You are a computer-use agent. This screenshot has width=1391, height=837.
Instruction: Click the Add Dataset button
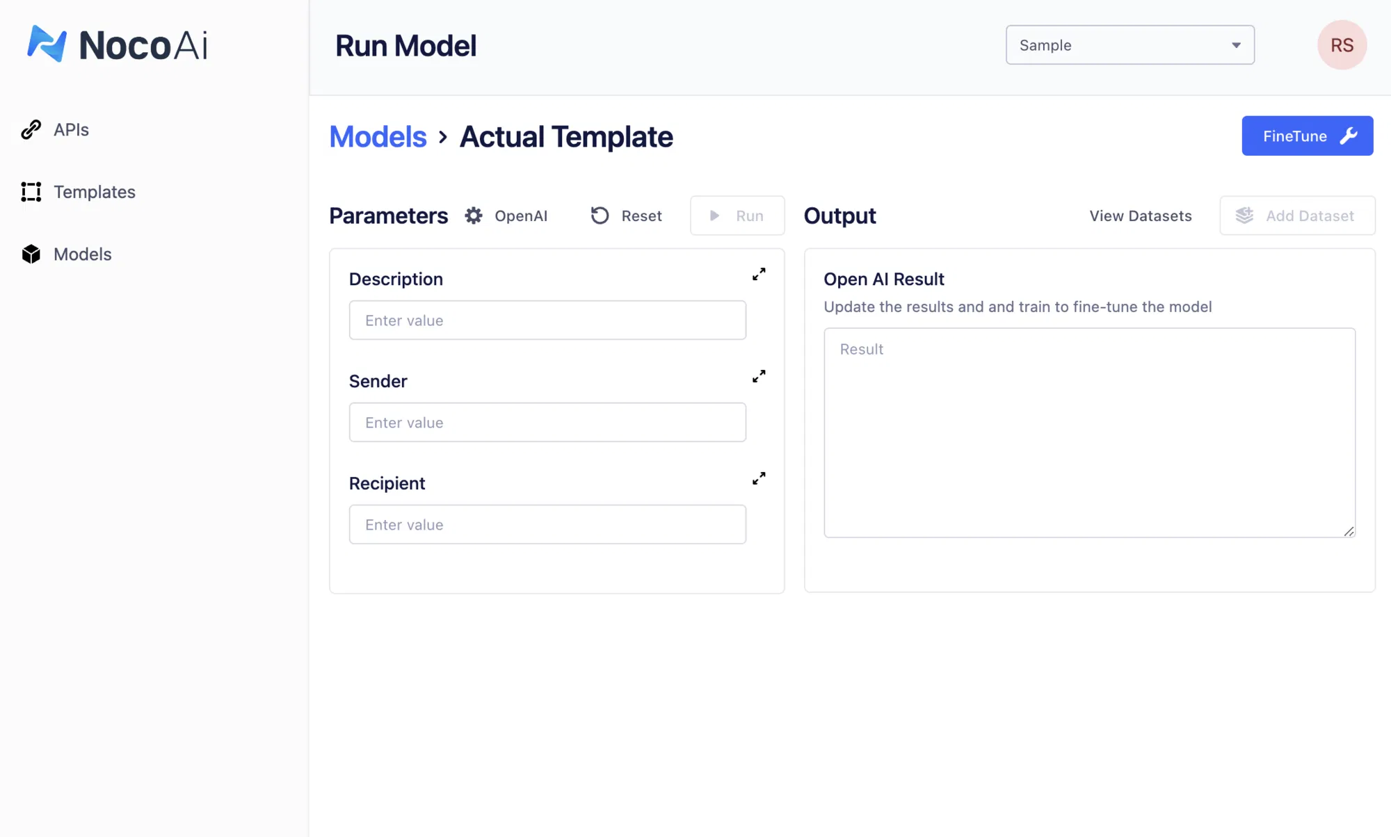[1296, 216]
